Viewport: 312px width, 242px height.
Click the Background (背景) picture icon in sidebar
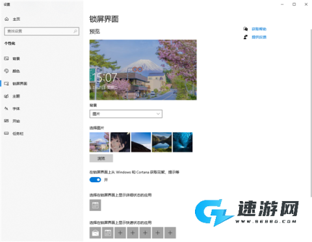pos(6,59)
